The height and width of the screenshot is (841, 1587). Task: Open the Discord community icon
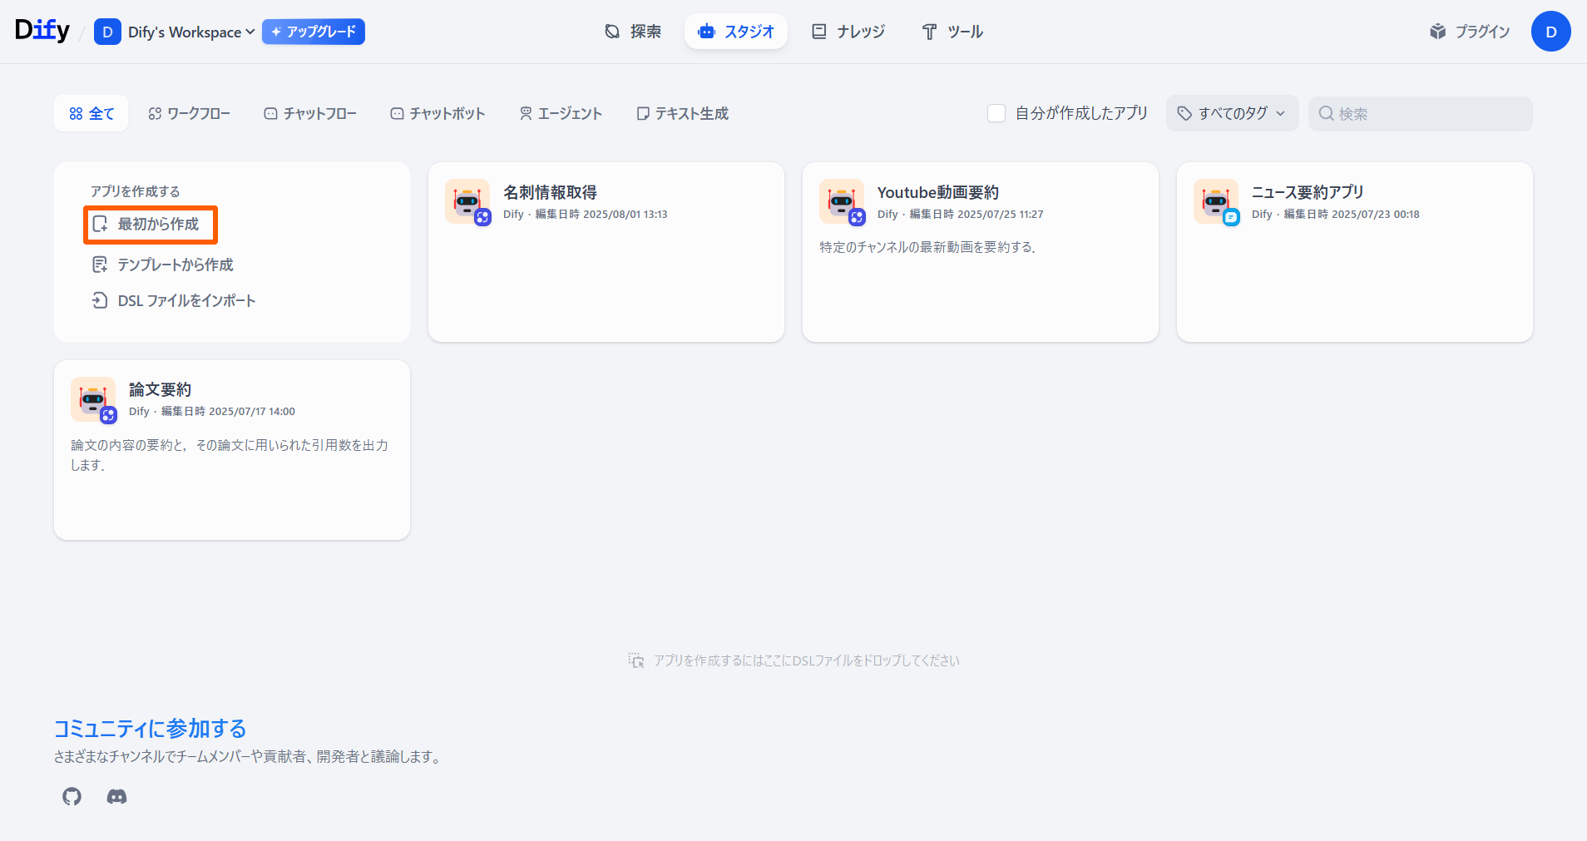coord(116,796)
